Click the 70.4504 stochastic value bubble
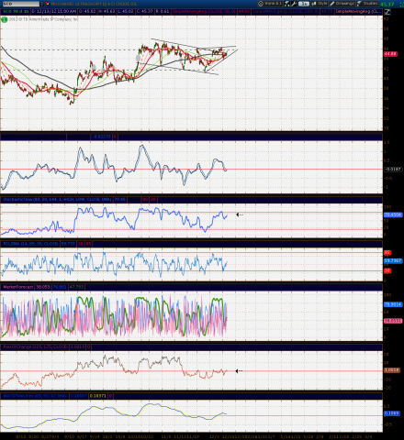 (393, 214)
